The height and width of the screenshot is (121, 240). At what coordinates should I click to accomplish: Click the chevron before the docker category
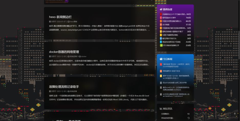pyautogui.click(x=78, y=56)
